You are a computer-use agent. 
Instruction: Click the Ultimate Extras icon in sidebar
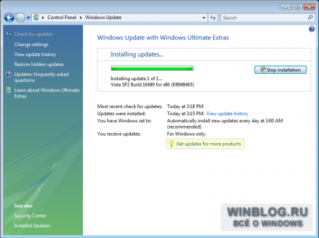pyautogui.click(x=8, y=90)
